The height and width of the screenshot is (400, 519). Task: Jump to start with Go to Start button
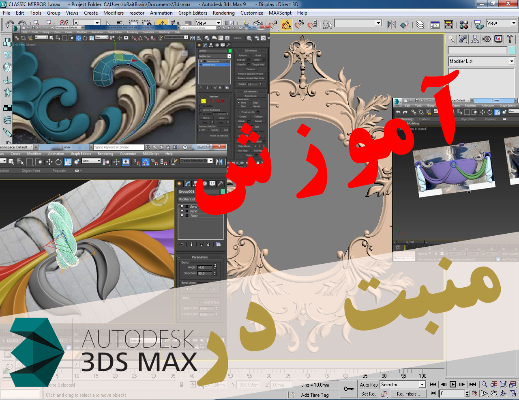[x=433, y=384]
